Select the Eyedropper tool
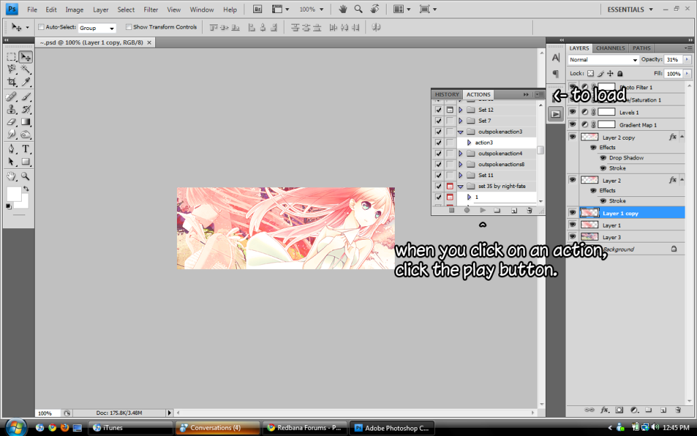This screenshot has width=697, height=436. pyautogui.click(x=25, y=82)
